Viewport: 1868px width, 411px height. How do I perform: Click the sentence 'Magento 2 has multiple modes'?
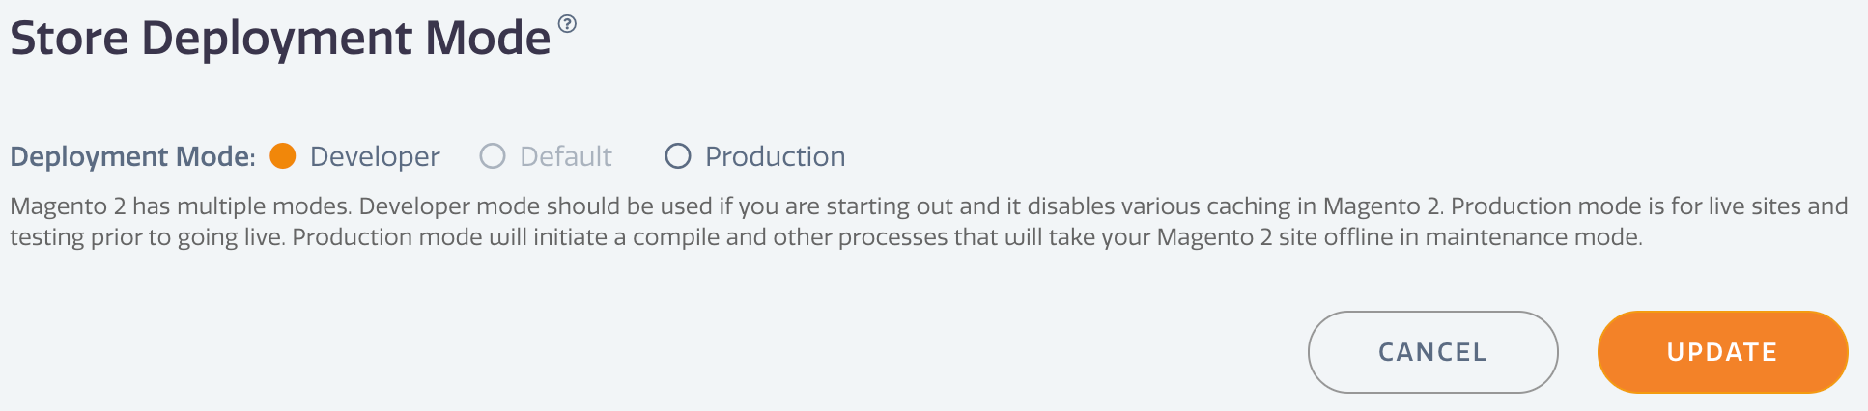tap(180, 206)
